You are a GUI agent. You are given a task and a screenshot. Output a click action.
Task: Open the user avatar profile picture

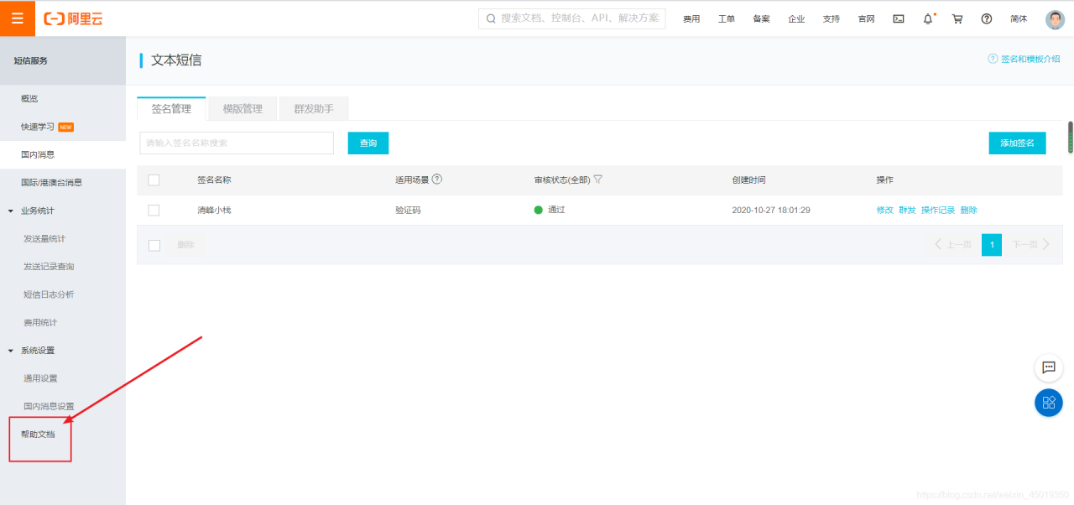(x=1054, y=18)
